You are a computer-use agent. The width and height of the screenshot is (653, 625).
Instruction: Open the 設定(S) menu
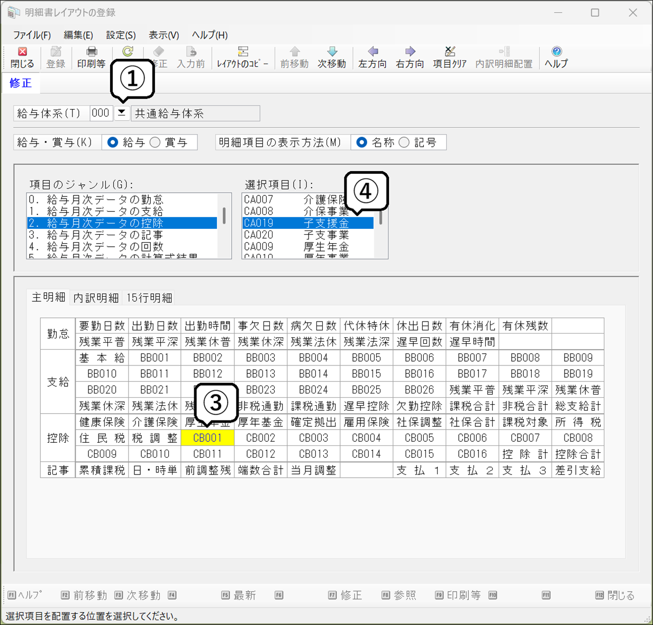[121, 35]
